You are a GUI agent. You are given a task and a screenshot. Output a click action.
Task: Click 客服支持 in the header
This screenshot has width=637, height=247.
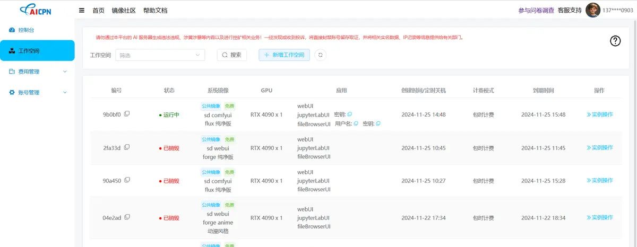click(x=570, y=10)
